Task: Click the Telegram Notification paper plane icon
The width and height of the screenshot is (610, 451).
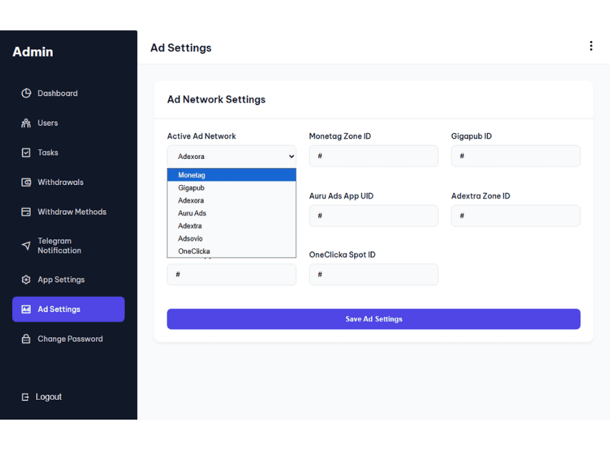Action: 26,246
